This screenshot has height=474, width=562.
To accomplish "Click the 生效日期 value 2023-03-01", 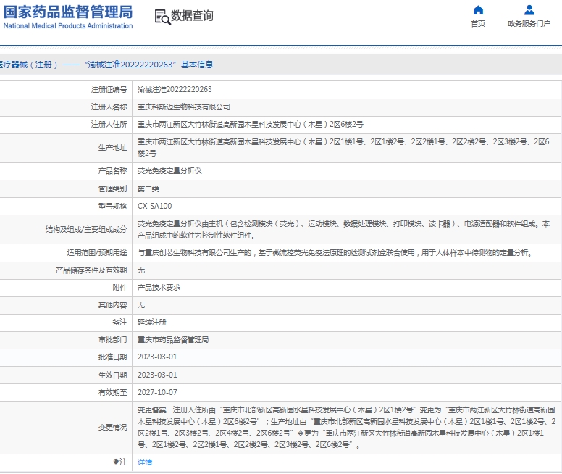I will pos(157,375).
